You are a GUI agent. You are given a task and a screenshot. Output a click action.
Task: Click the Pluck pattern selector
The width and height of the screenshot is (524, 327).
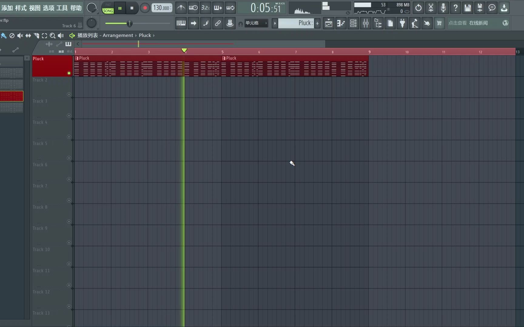pyautogui.click(x=296, y=23)
